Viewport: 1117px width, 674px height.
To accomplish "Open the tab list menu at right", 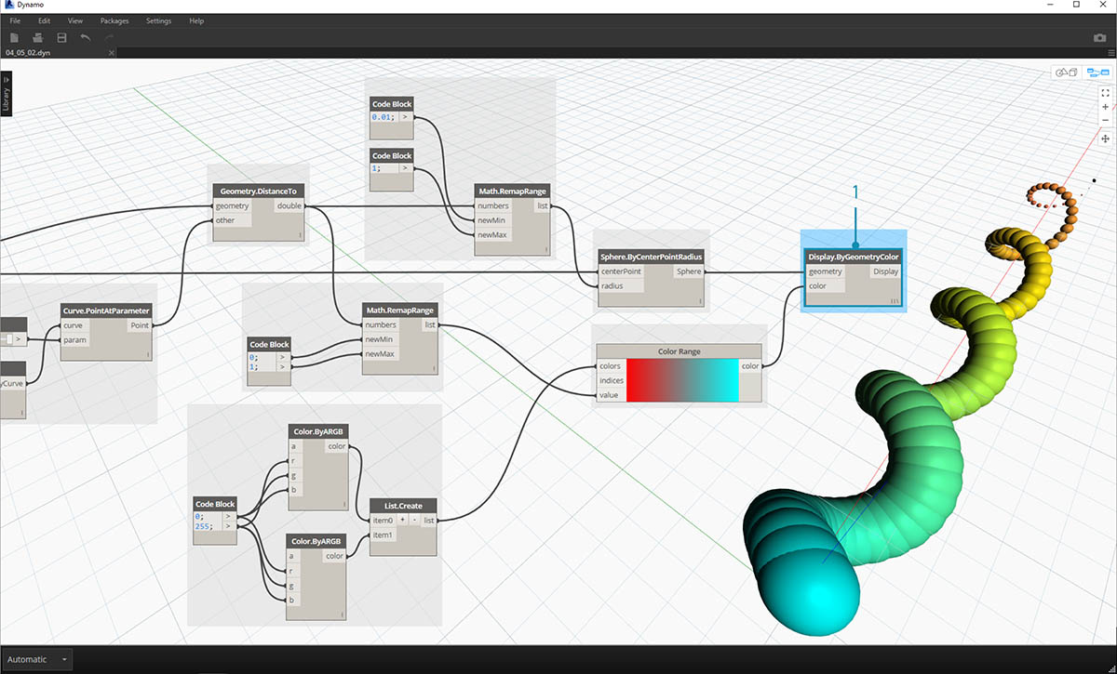I will click(1110, 53).
